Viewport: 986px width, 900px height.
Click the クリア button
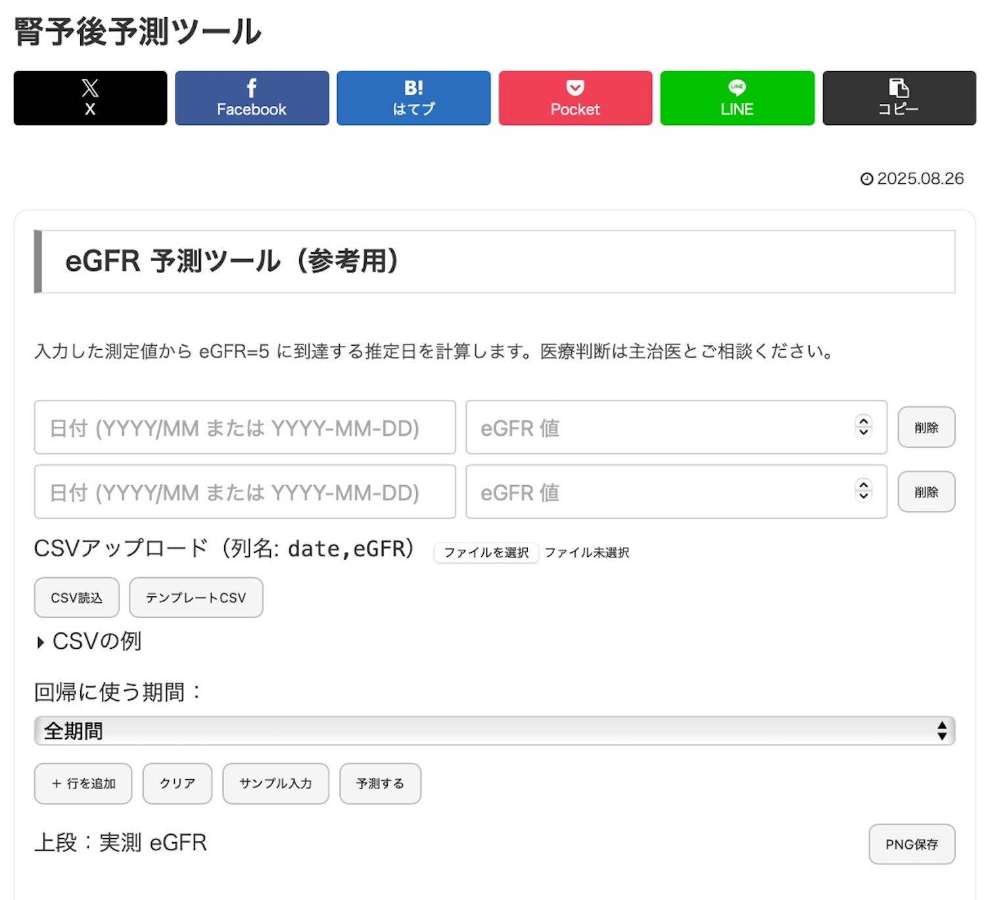(177, 784)
